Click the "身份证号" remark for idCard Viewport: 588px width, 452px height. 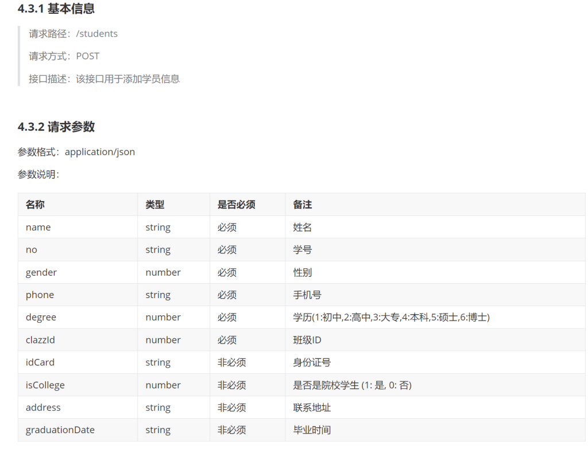[312, 362]
